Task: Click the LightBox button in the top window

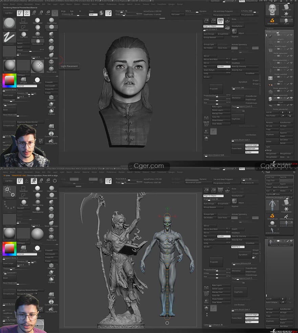Action: (x=9, y=13)
